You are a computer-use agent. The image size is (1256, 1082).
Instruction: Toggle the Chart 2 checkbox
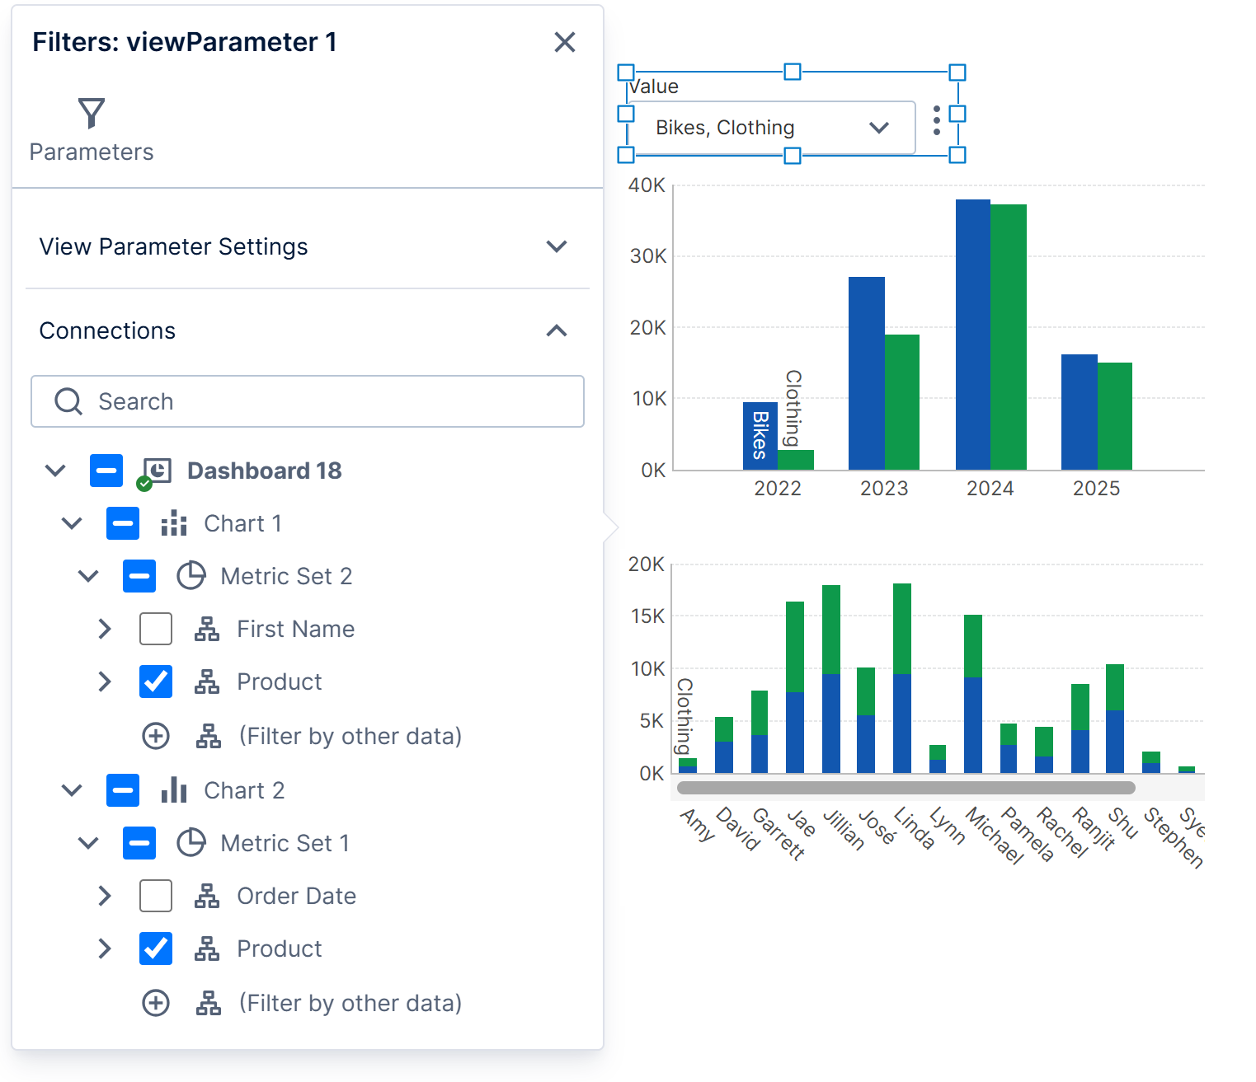coord(123,790)
